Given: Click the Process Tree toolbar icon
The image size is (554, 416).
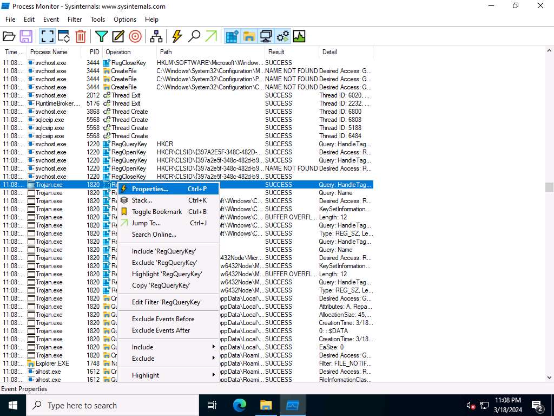Looking at the screenshot, I should 156,36.
